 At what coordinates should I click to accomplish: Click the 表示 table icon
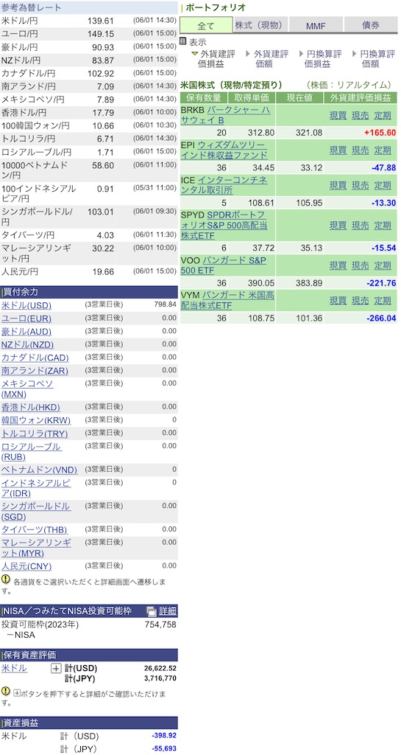click(x=183, y=41)
